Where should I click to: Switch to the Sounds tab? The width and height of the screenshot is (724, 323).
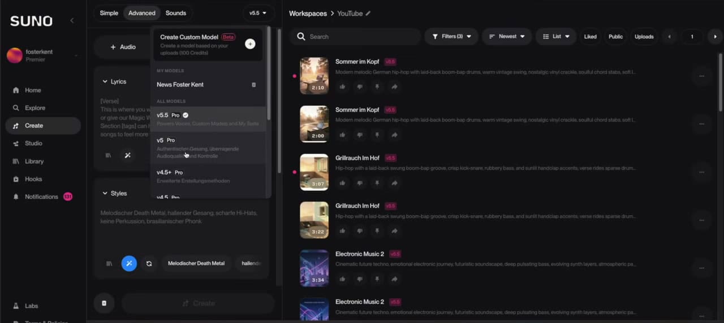click(176, 13)
